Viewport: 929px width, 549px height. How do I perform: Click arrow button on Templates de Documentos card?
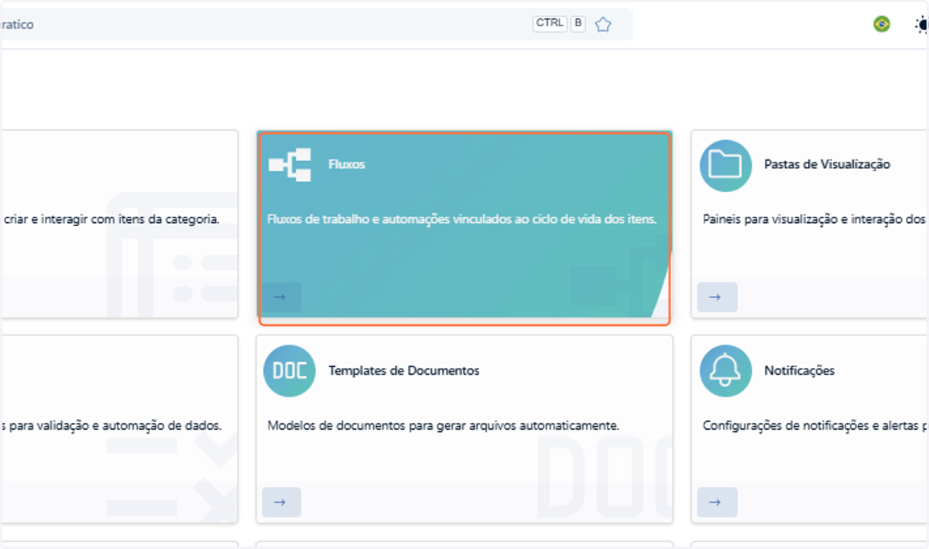coord(281,503)
